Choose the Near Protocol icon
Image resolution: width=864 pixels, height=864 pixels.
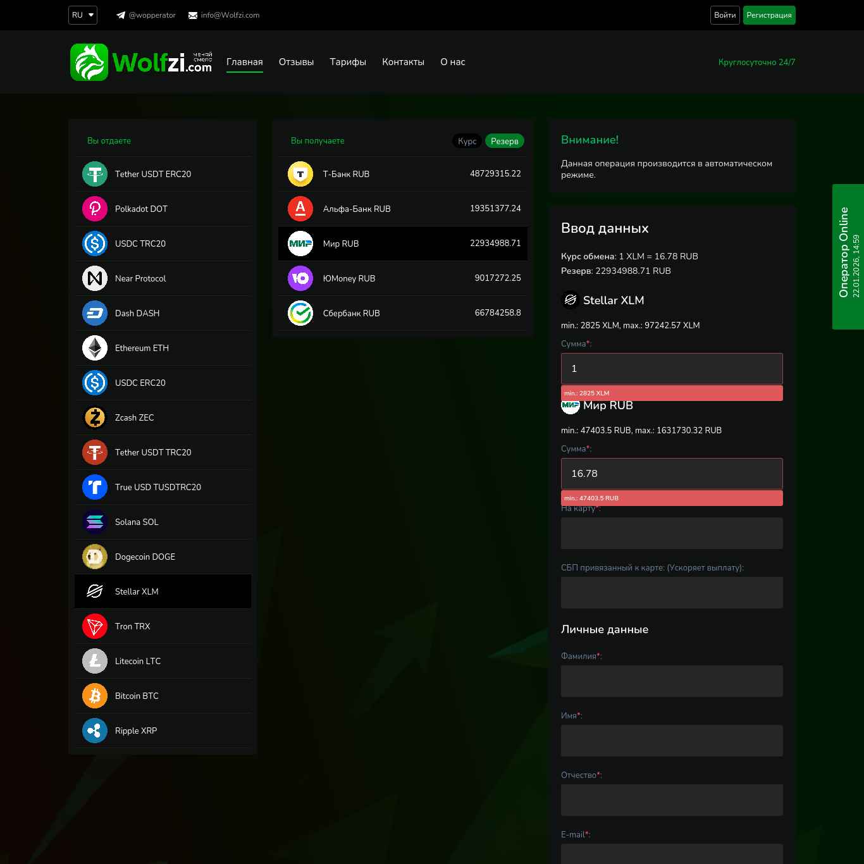pyautogui.click(x=95, y=278)
